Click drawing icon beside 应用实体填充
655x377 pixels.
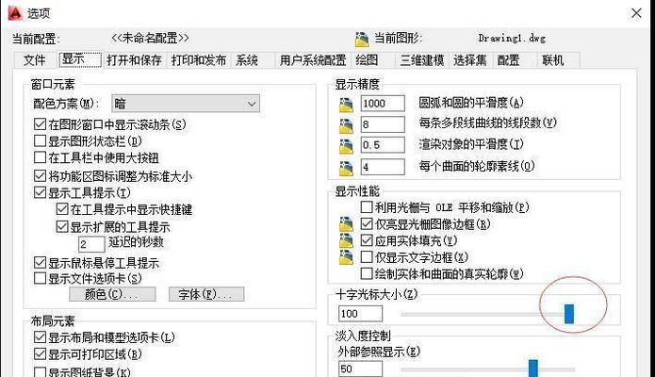pyautogui.click(x=346, y=240)
